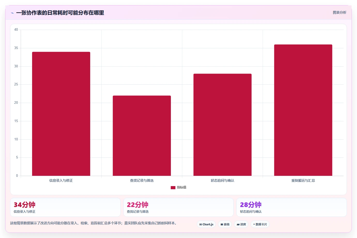
Task: Click the 图表分析 label in the header
Action: (x=339, y=12)
